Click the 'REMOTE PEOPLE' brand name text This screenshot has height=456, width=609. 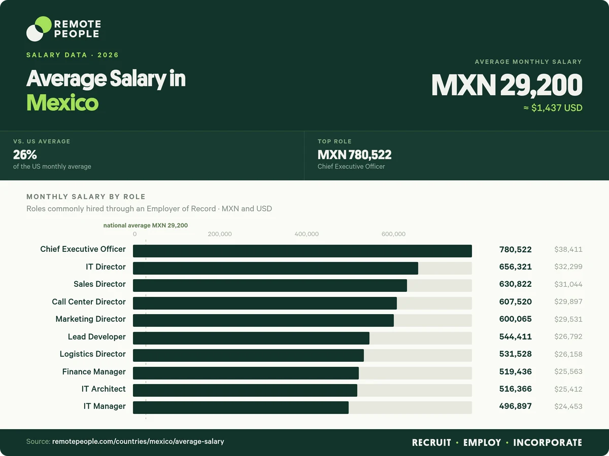pyautogui.click(x=77, y=29)
